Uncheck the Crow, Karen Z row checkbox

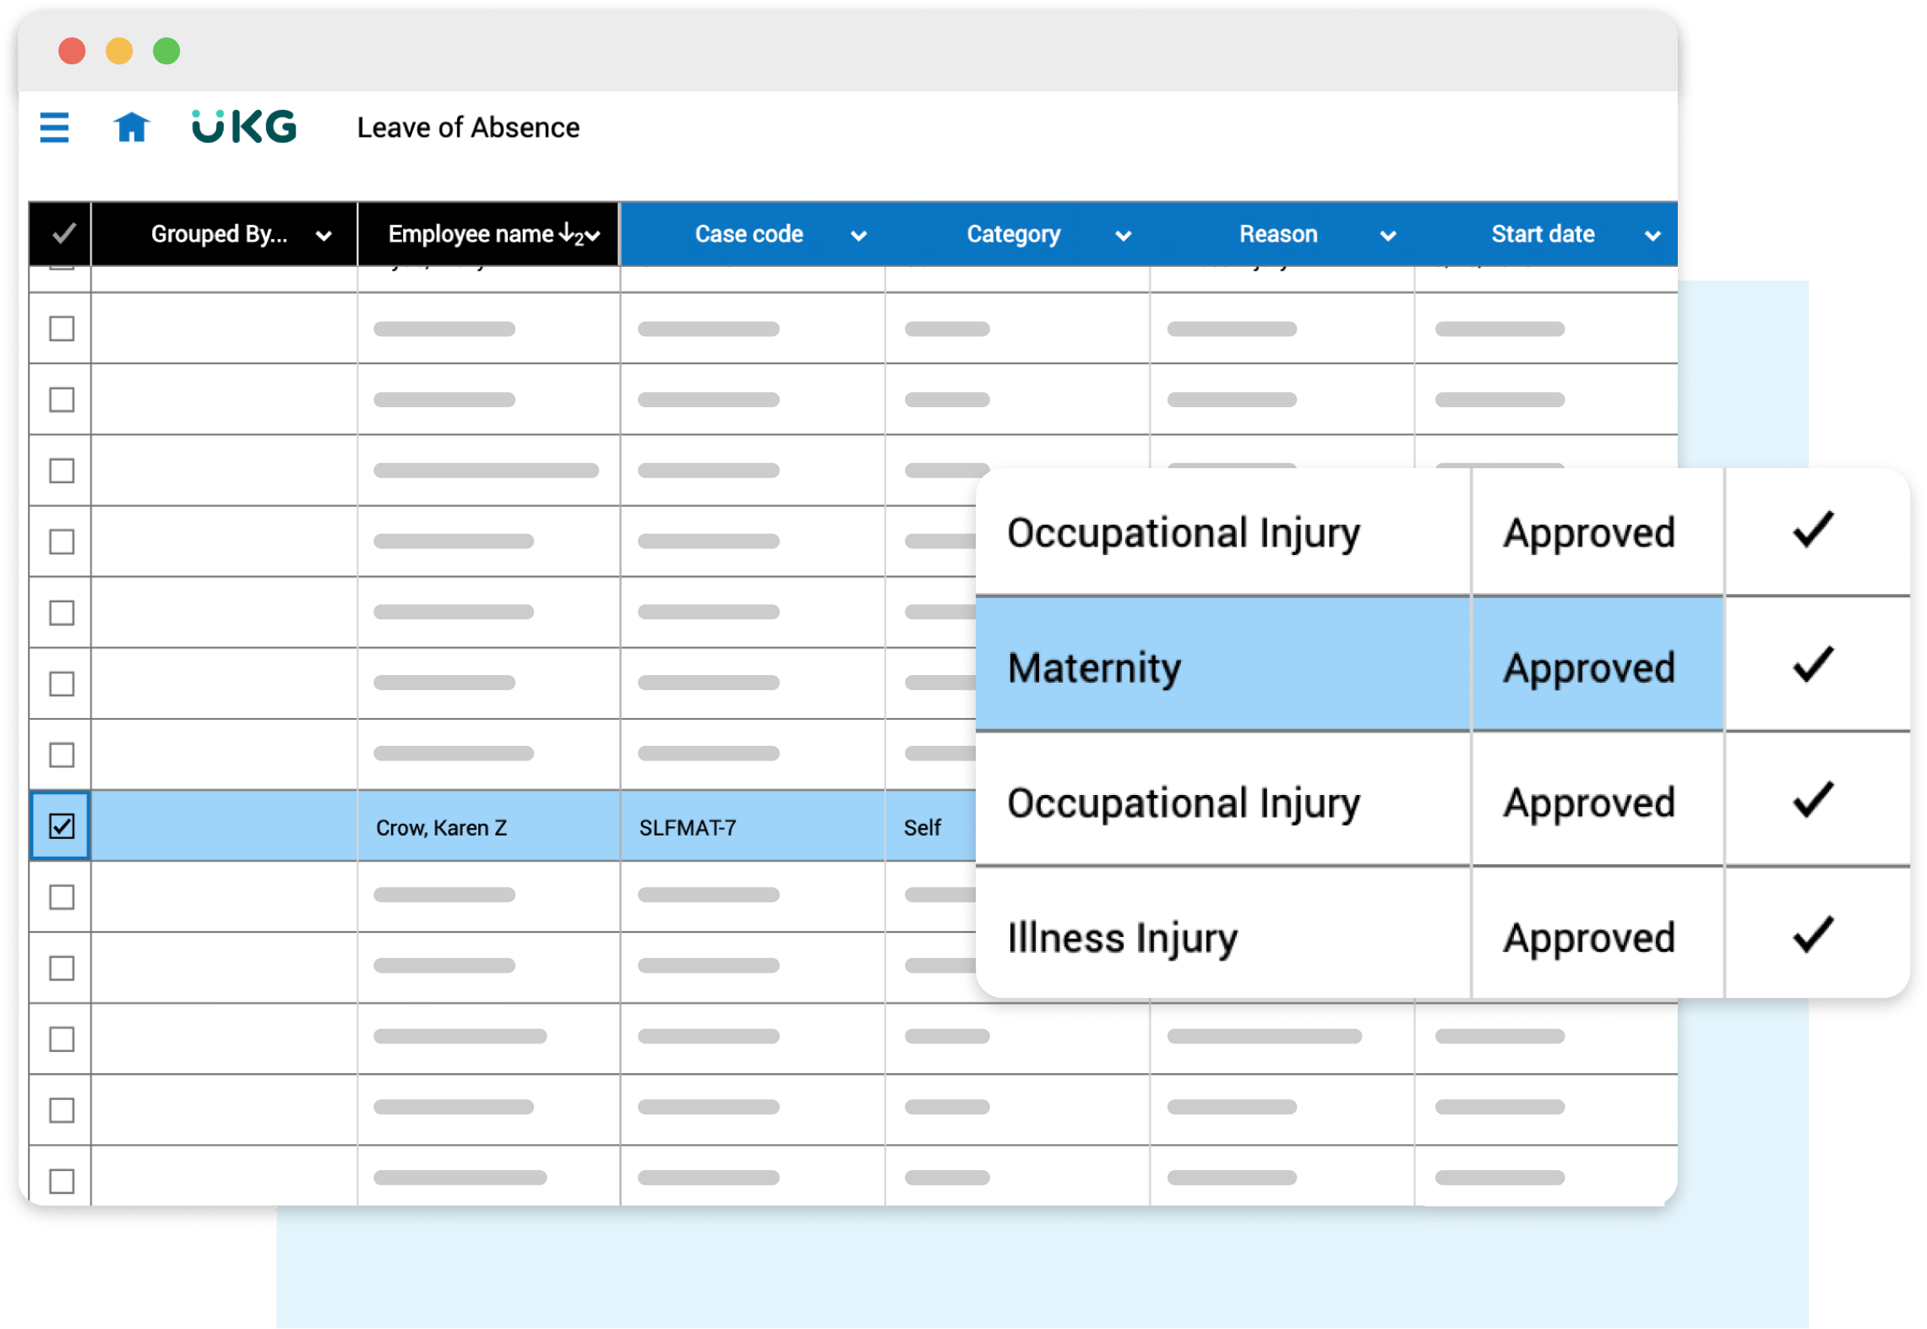pyautogui.click(x=62, y=826)
